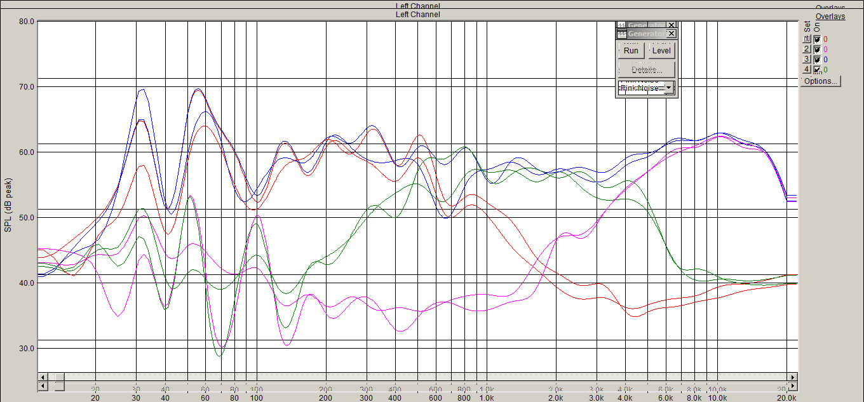Store current curve to overlay Set 3
This screenshot has width=864, height=402.
[807, 59]
